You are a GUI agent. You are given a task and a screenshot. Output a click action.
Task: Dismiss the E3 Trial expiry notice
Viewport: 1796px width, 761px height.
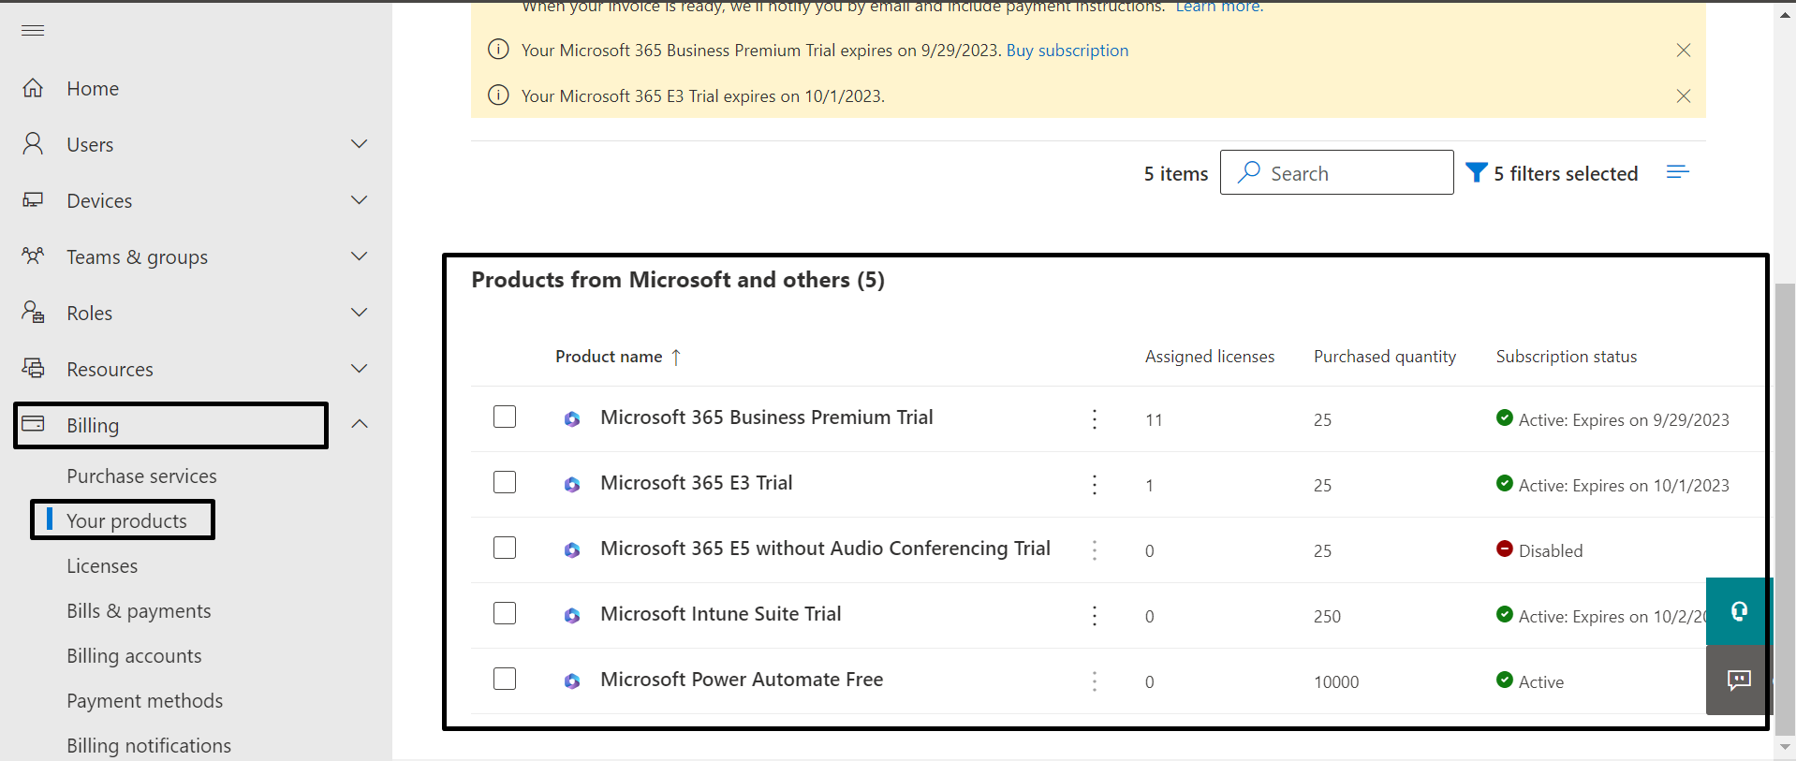pos(1683,96)
